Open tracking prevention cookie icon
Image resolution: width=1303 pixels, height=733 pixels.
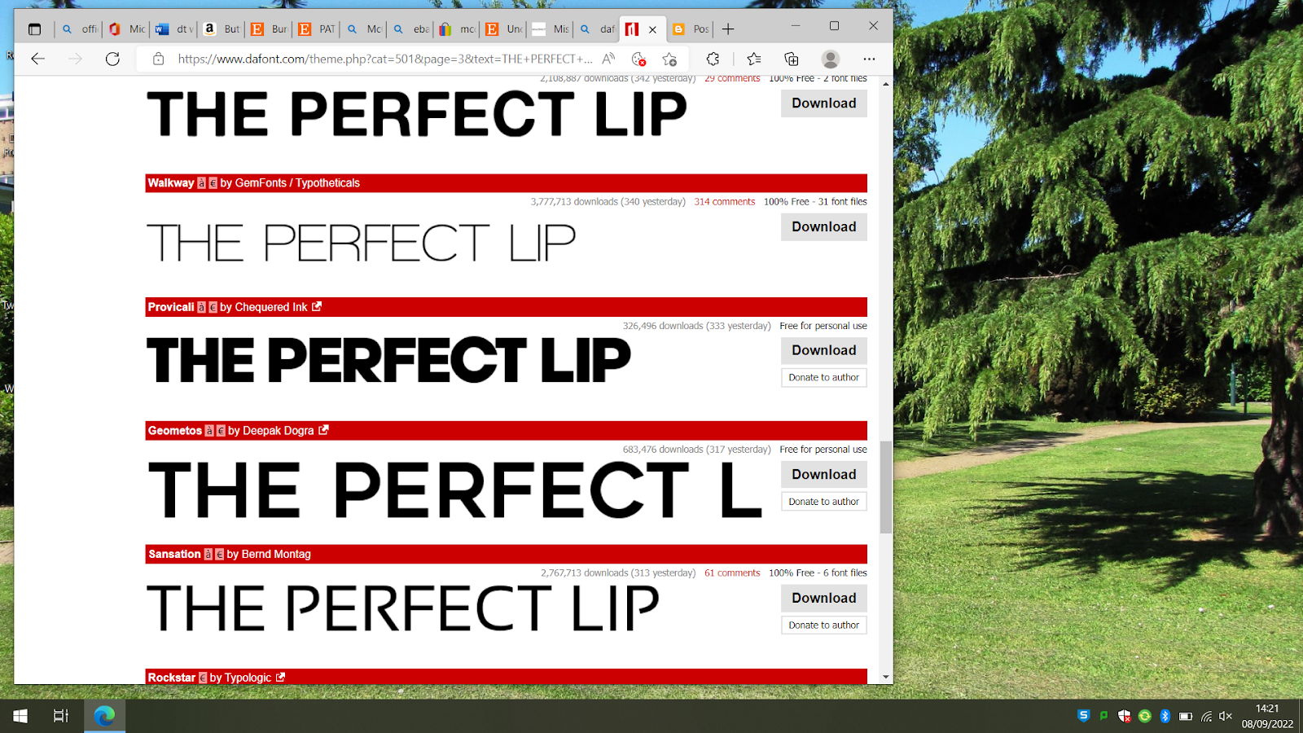coord(638,59)
